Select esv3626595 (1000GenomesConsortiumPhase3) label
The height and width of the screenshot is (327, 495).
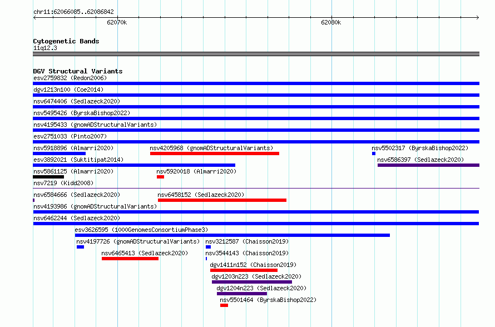pyautogui.click(x=141, y=230)
